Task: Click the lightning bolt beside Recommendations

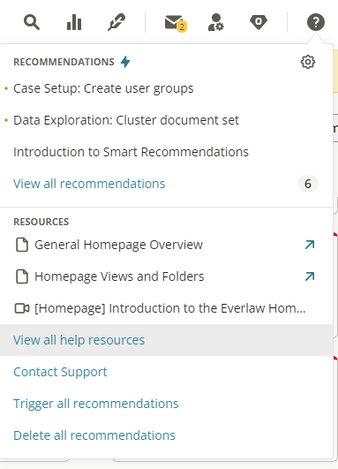Action: (125, 62)
